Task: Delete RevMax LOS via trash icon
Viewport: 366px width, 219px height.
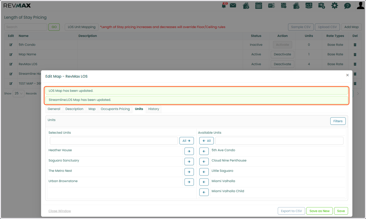Action: click(x=355, y=64)
